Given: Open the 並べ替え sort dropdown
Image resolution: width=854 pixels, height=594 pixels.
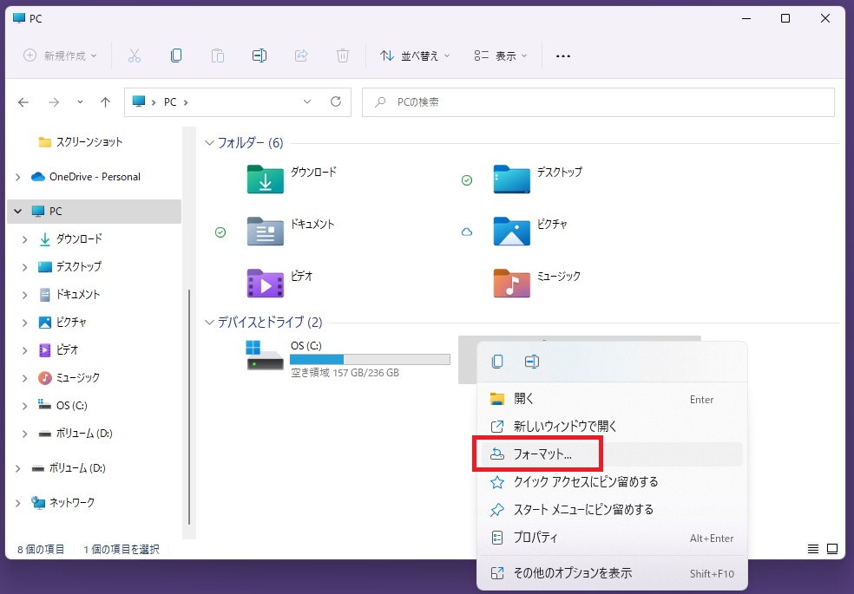Looking at the screenshot, I should click(x=415, y=55).
